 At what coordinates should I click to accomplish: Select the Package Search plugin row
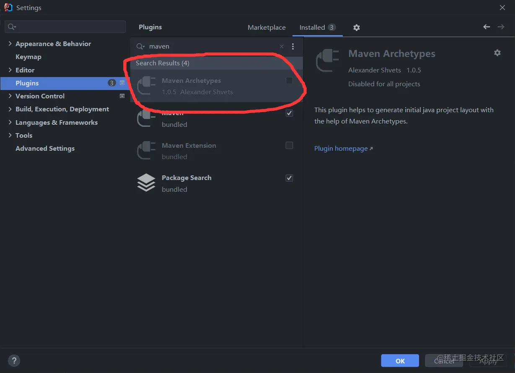pyautogui.click(x=216, y=183)
